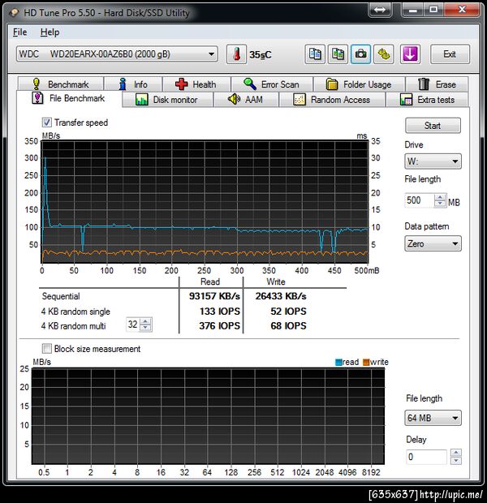This screenshot has height=503, width=487.
Task: Click the 35°C temperature reading
Action: (x=261, y=54)
